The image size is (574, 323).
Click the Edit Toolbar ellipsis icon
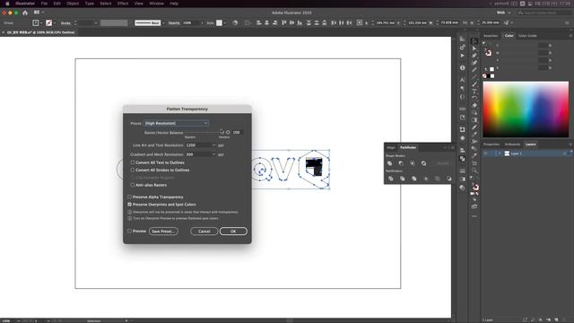[474, 216]
